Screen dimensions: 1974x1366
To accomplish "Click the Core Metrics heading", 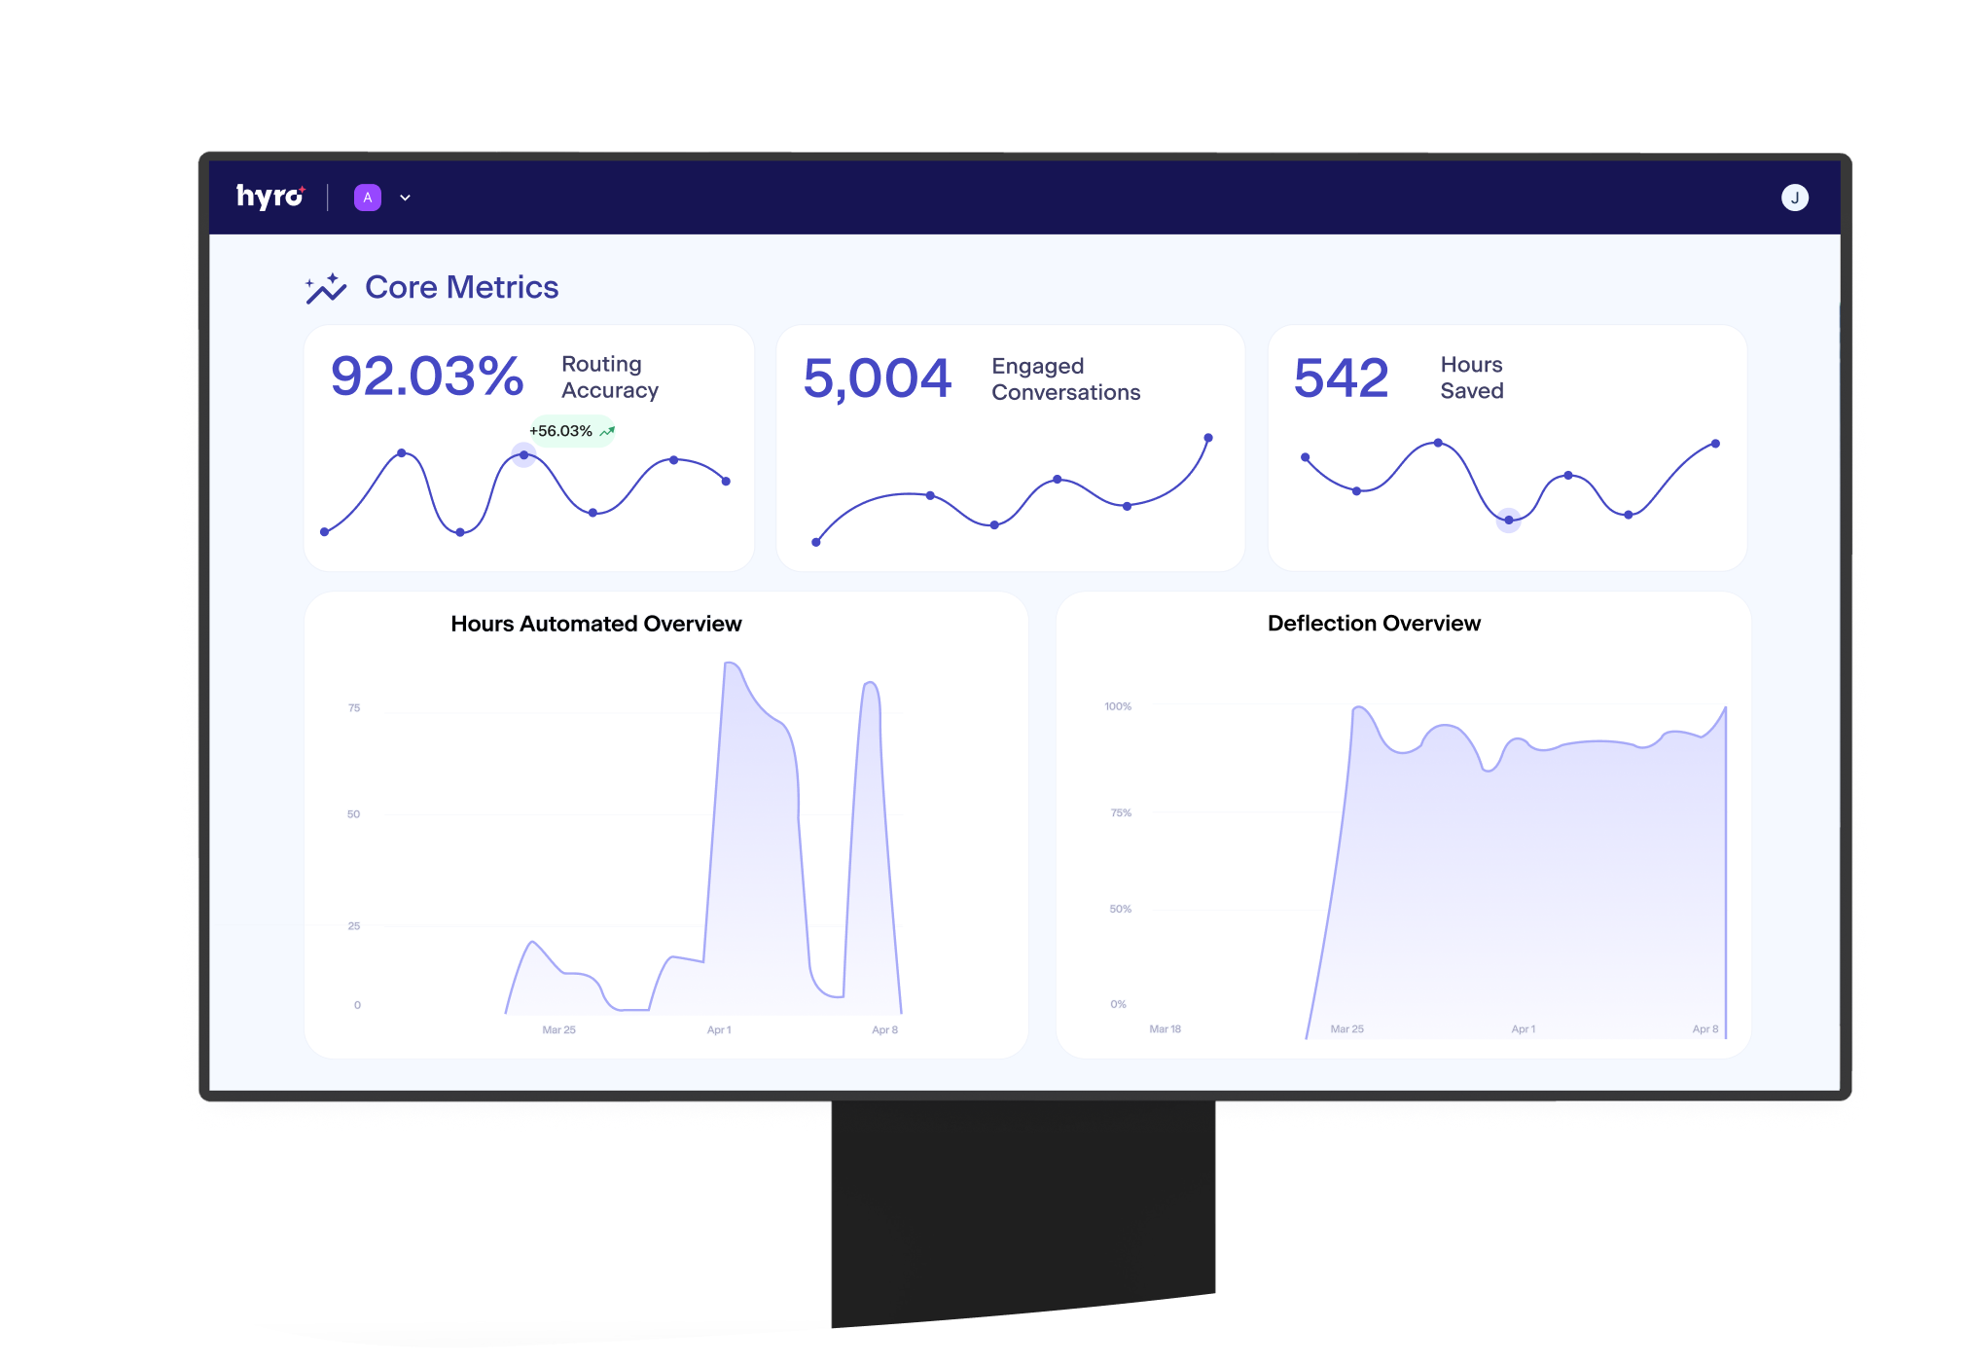I will coord(461,287).
